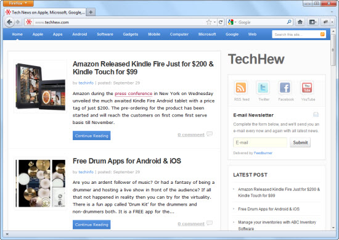List all tabs dropdown arrow
The width and height of the screenshot is (339, 240).
(332, 12)
